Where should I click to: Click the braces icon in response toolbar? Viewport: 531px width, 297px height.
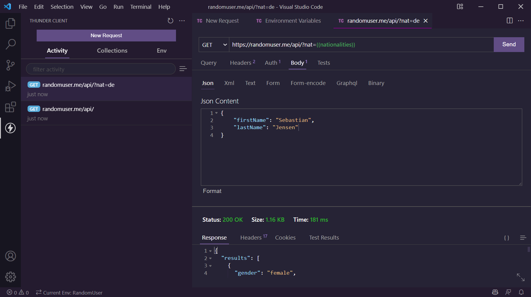point(506,238)
